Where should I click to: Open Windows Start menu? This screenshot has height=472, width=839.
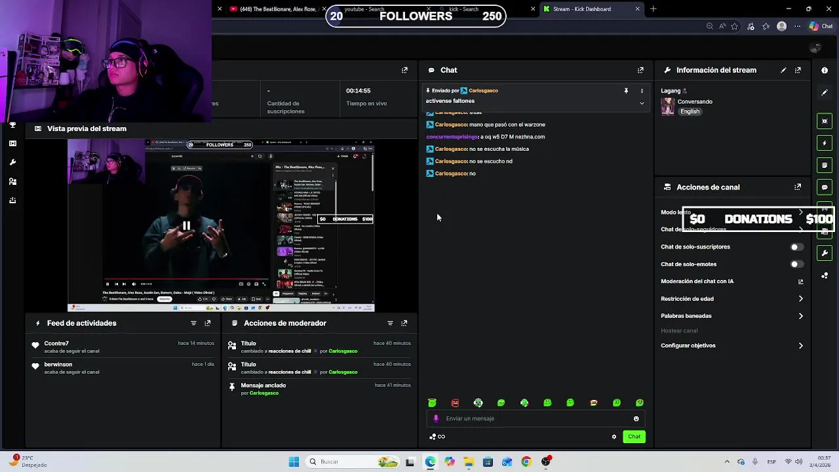pos(294,462)
